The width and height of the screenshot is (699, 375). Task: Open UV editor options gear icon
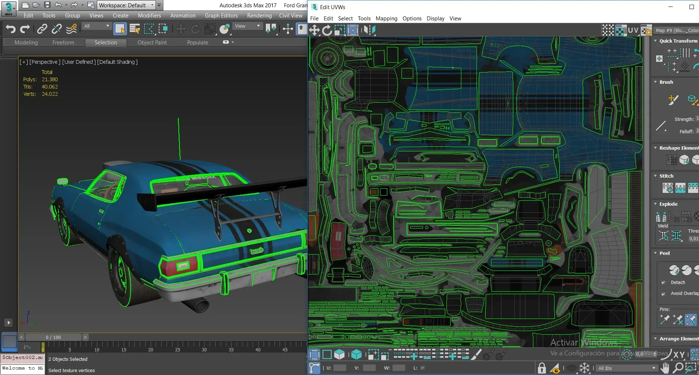[x=646, y=30]
